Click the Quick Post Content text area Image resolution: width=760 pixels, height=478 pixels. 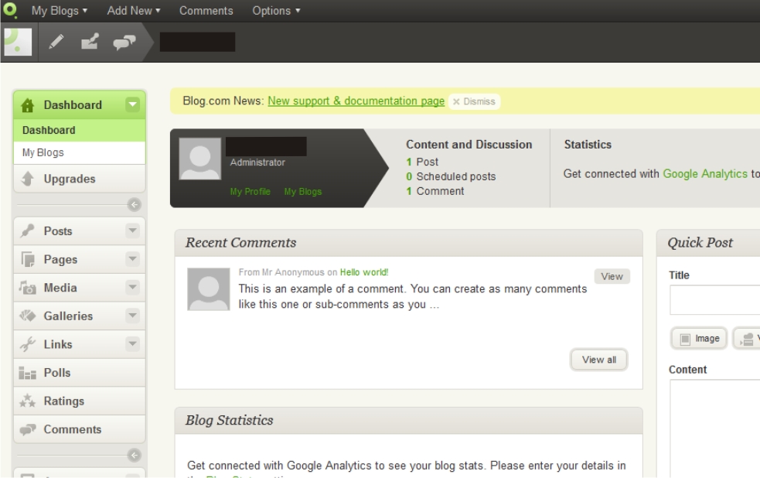(715, 428)
